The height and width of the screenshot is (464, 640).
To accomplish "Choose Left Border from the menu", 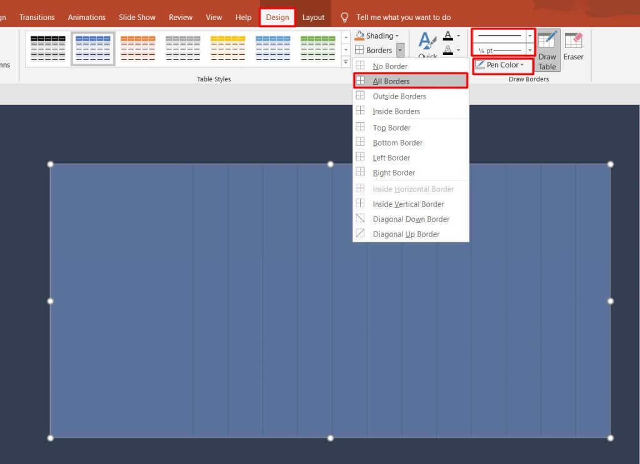I will click(411, 158).
